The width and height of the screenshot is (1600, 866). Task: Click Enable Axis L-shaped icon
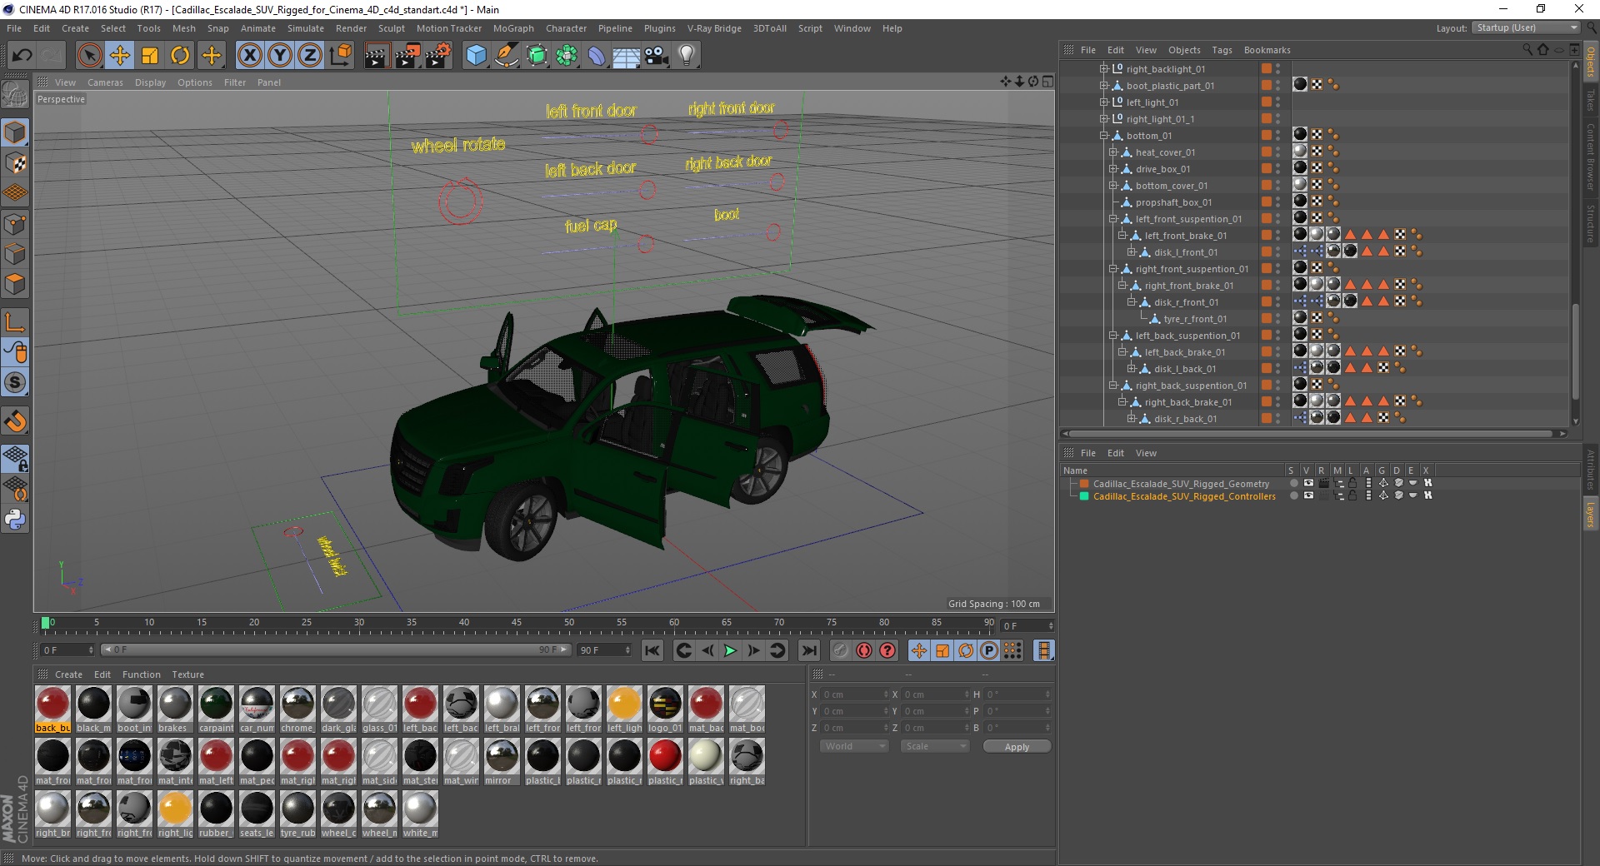click(x=15, y=322)
